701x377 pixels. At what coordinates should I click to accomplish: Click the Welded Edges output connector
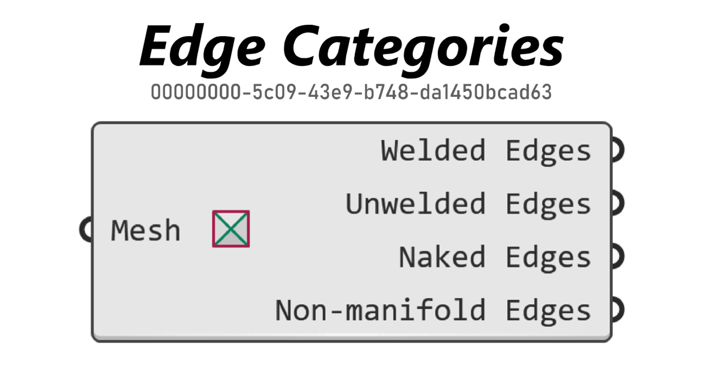pyautogui.click(x=617, y=149)
